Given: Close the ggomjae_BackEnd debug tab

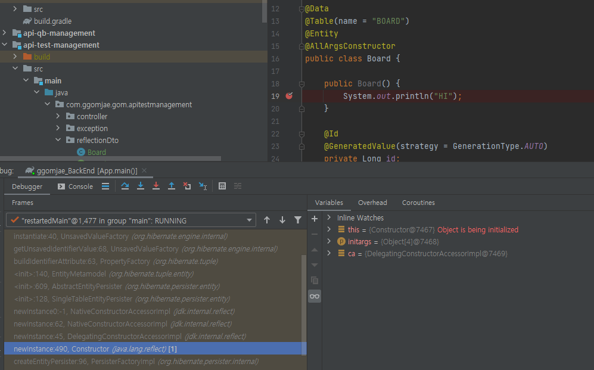Looking at the screenshot, I should (144, 170).
